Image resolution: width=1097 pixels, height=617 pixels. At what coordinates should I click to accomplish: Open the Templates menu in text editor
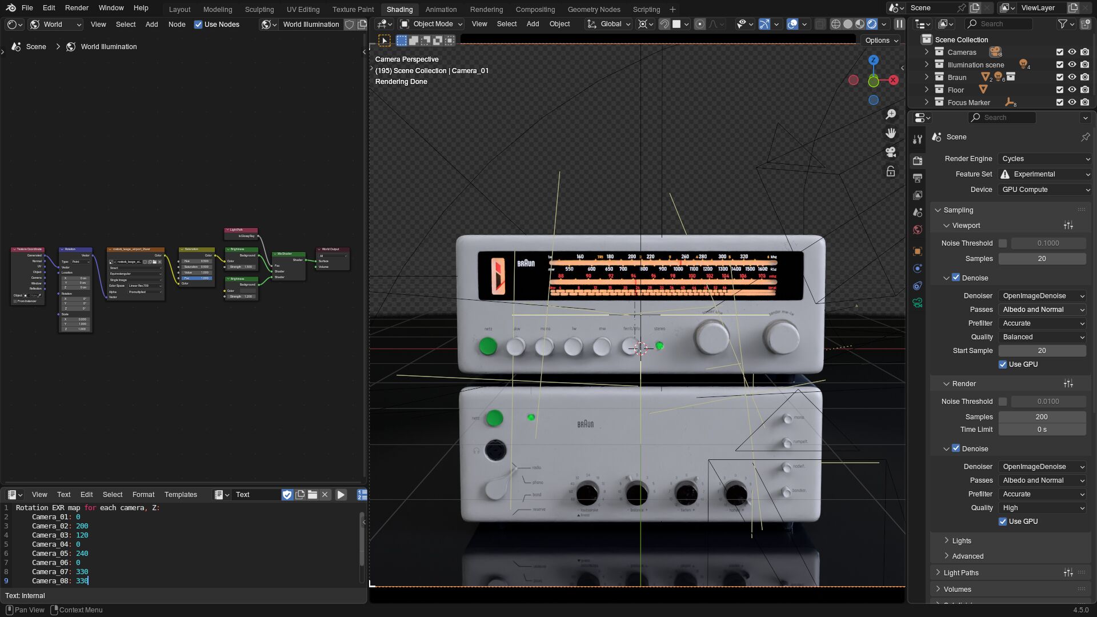pos(181,495)
